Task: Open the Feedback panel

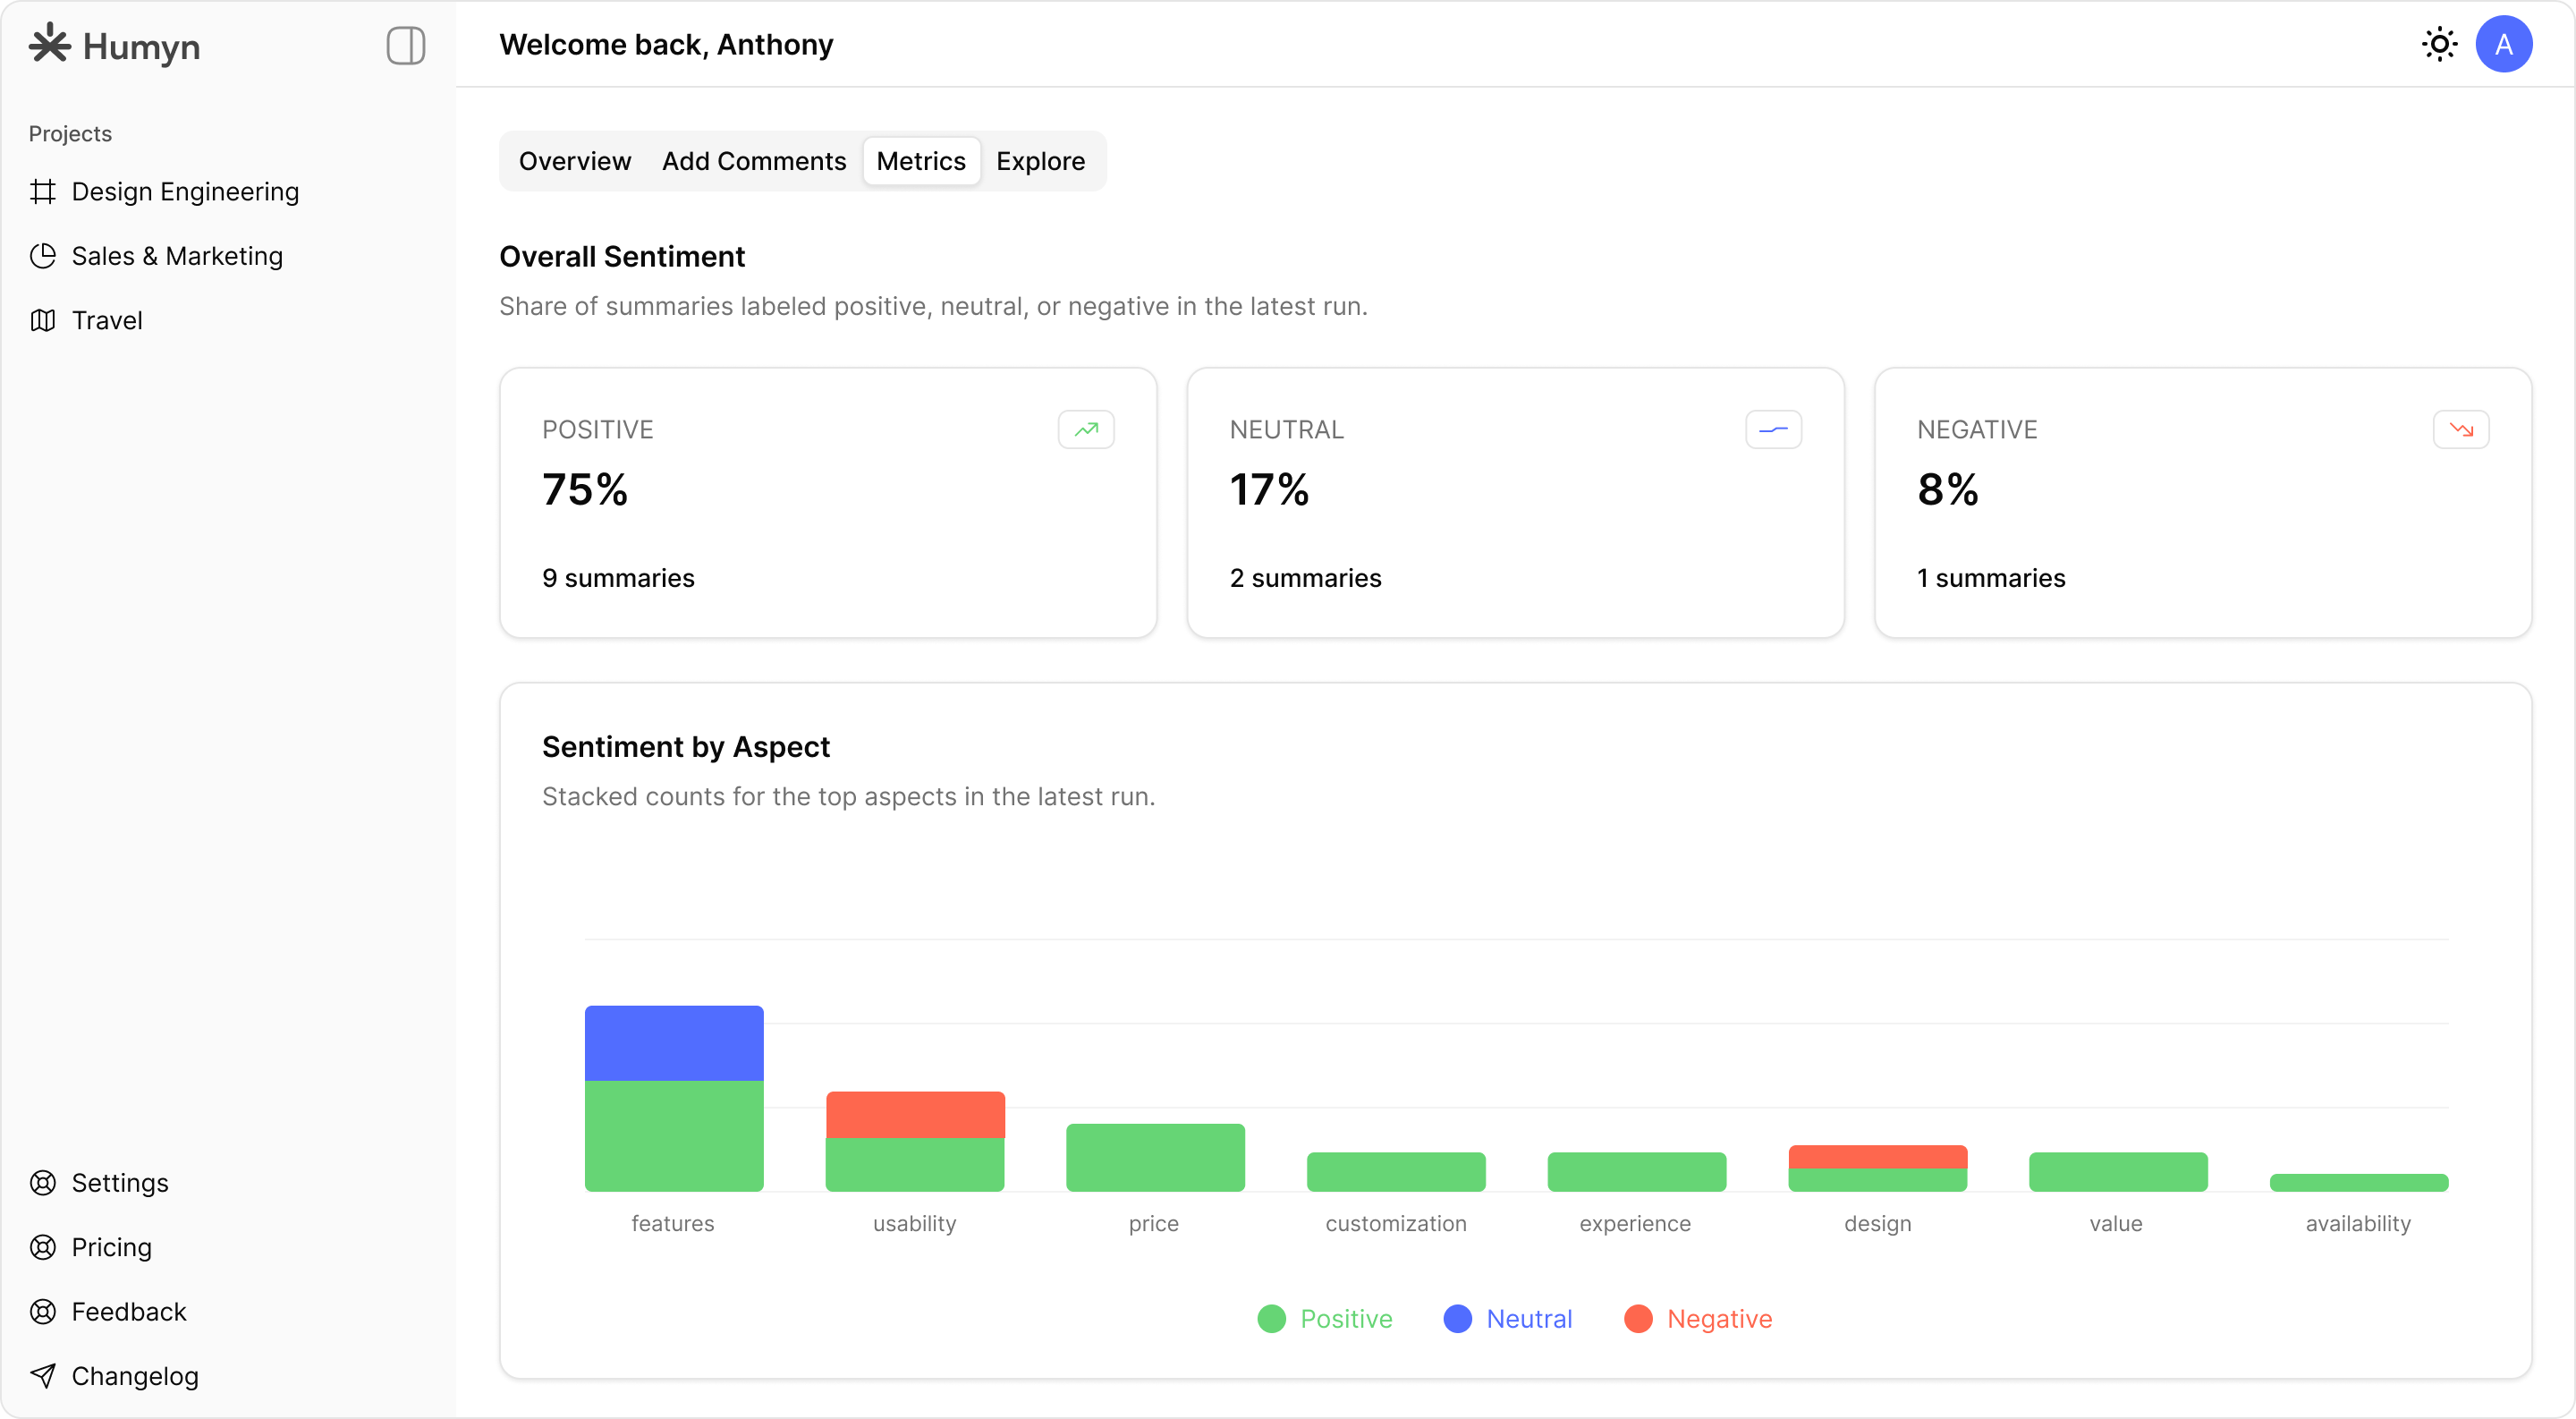Action: [x=129, y=1311]
